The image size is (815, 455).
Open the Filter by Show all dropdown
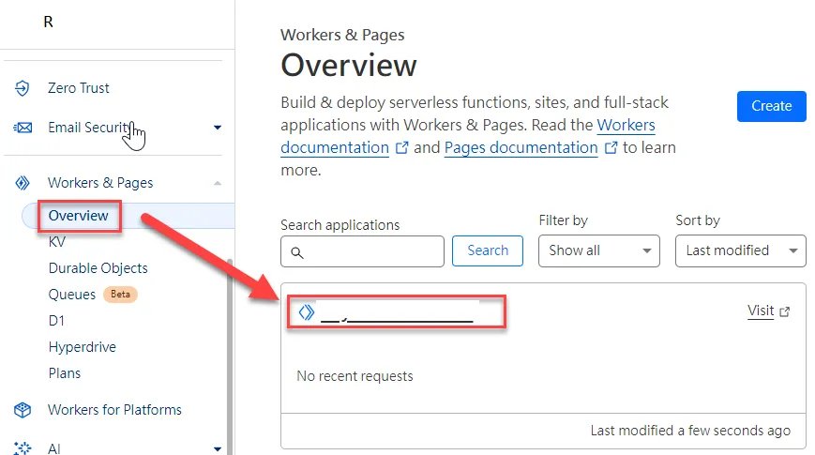coord(598,250)
